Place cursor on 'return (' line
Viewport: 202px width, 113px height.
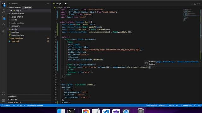(66, 37)
